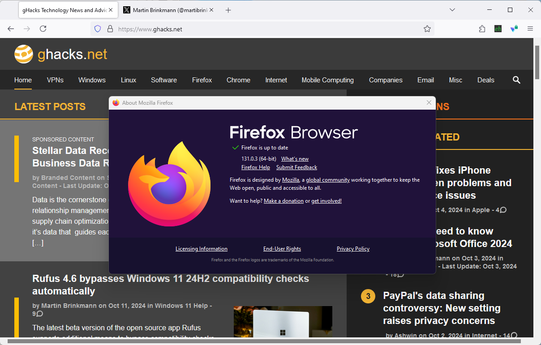Expand the list all tabs chevron

[453, 10]
